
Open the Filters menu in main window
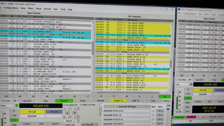pyautogui.click(x=31, y=9)
